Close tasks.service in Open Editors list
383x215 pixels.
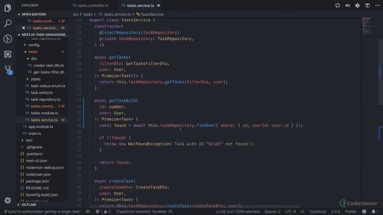[23, 28]
